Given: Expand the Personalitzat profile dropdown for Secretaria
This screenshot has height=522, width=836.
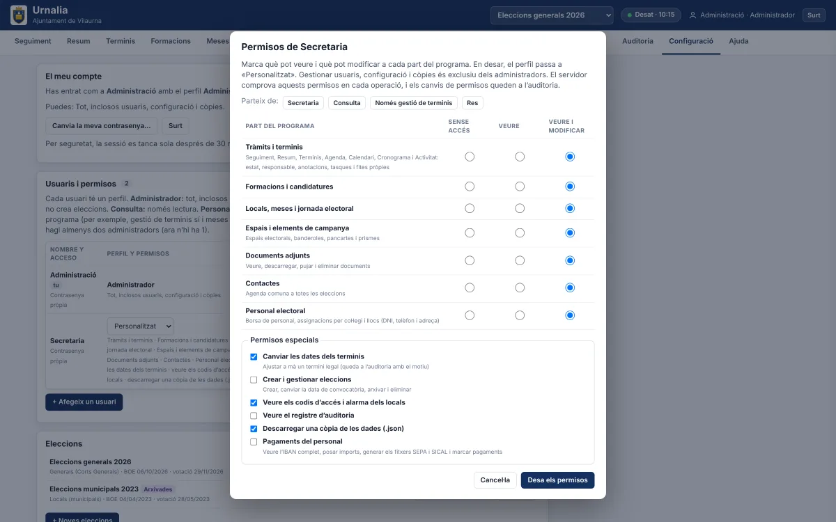Looking at the screenshot, I should (x=140, y=326).
